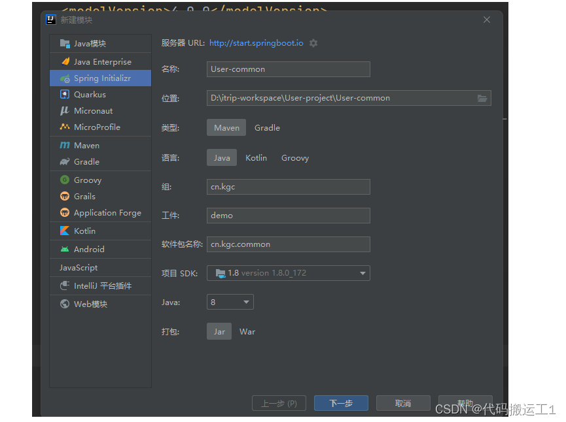Open the 项目 SDK dropdown
This screenshot has width=566, height=422.
click(288, 273)
